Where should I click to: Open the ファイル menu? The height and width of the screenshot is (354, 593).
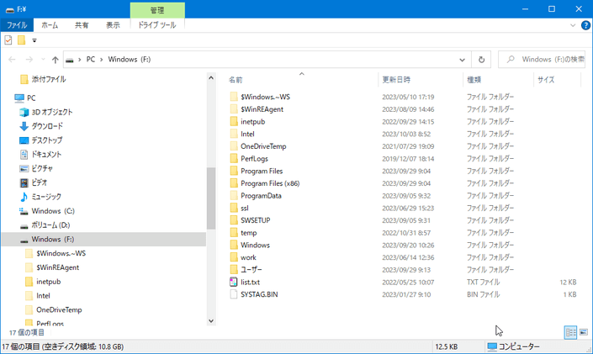click(x=17, y=25)
